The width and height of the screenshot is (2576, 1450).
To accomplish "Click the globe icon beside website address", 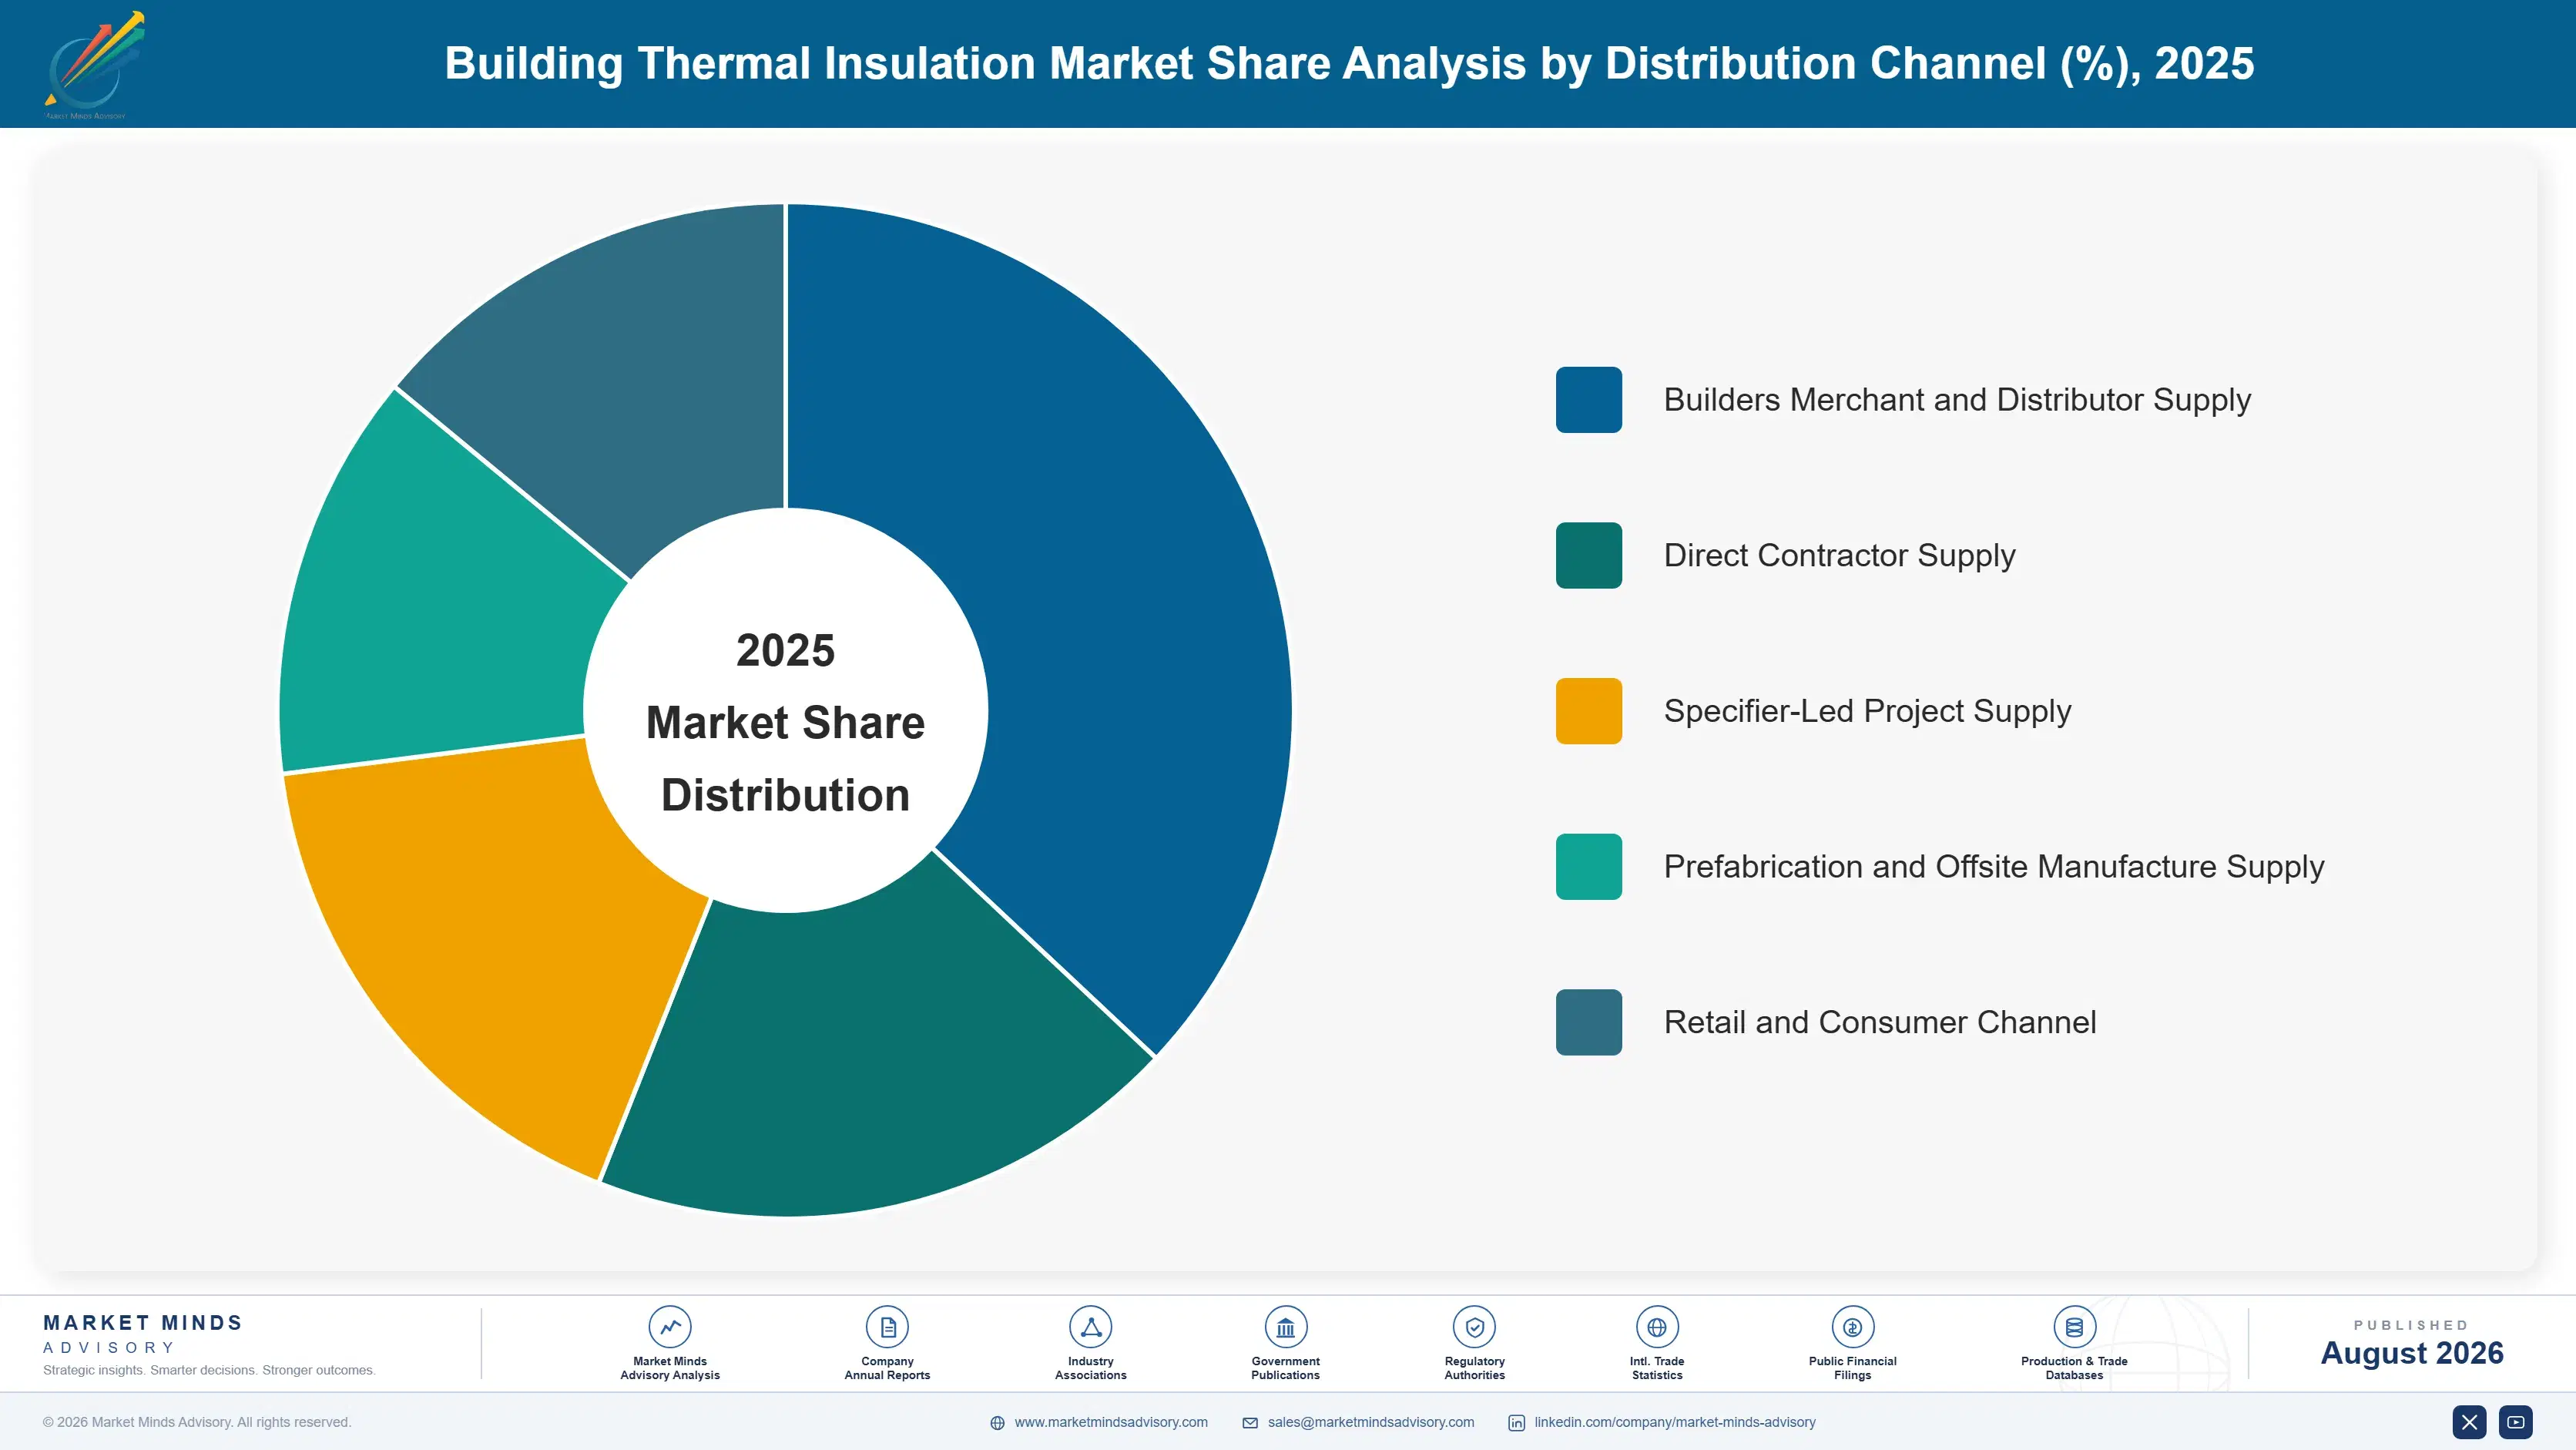I will 997,1423.
